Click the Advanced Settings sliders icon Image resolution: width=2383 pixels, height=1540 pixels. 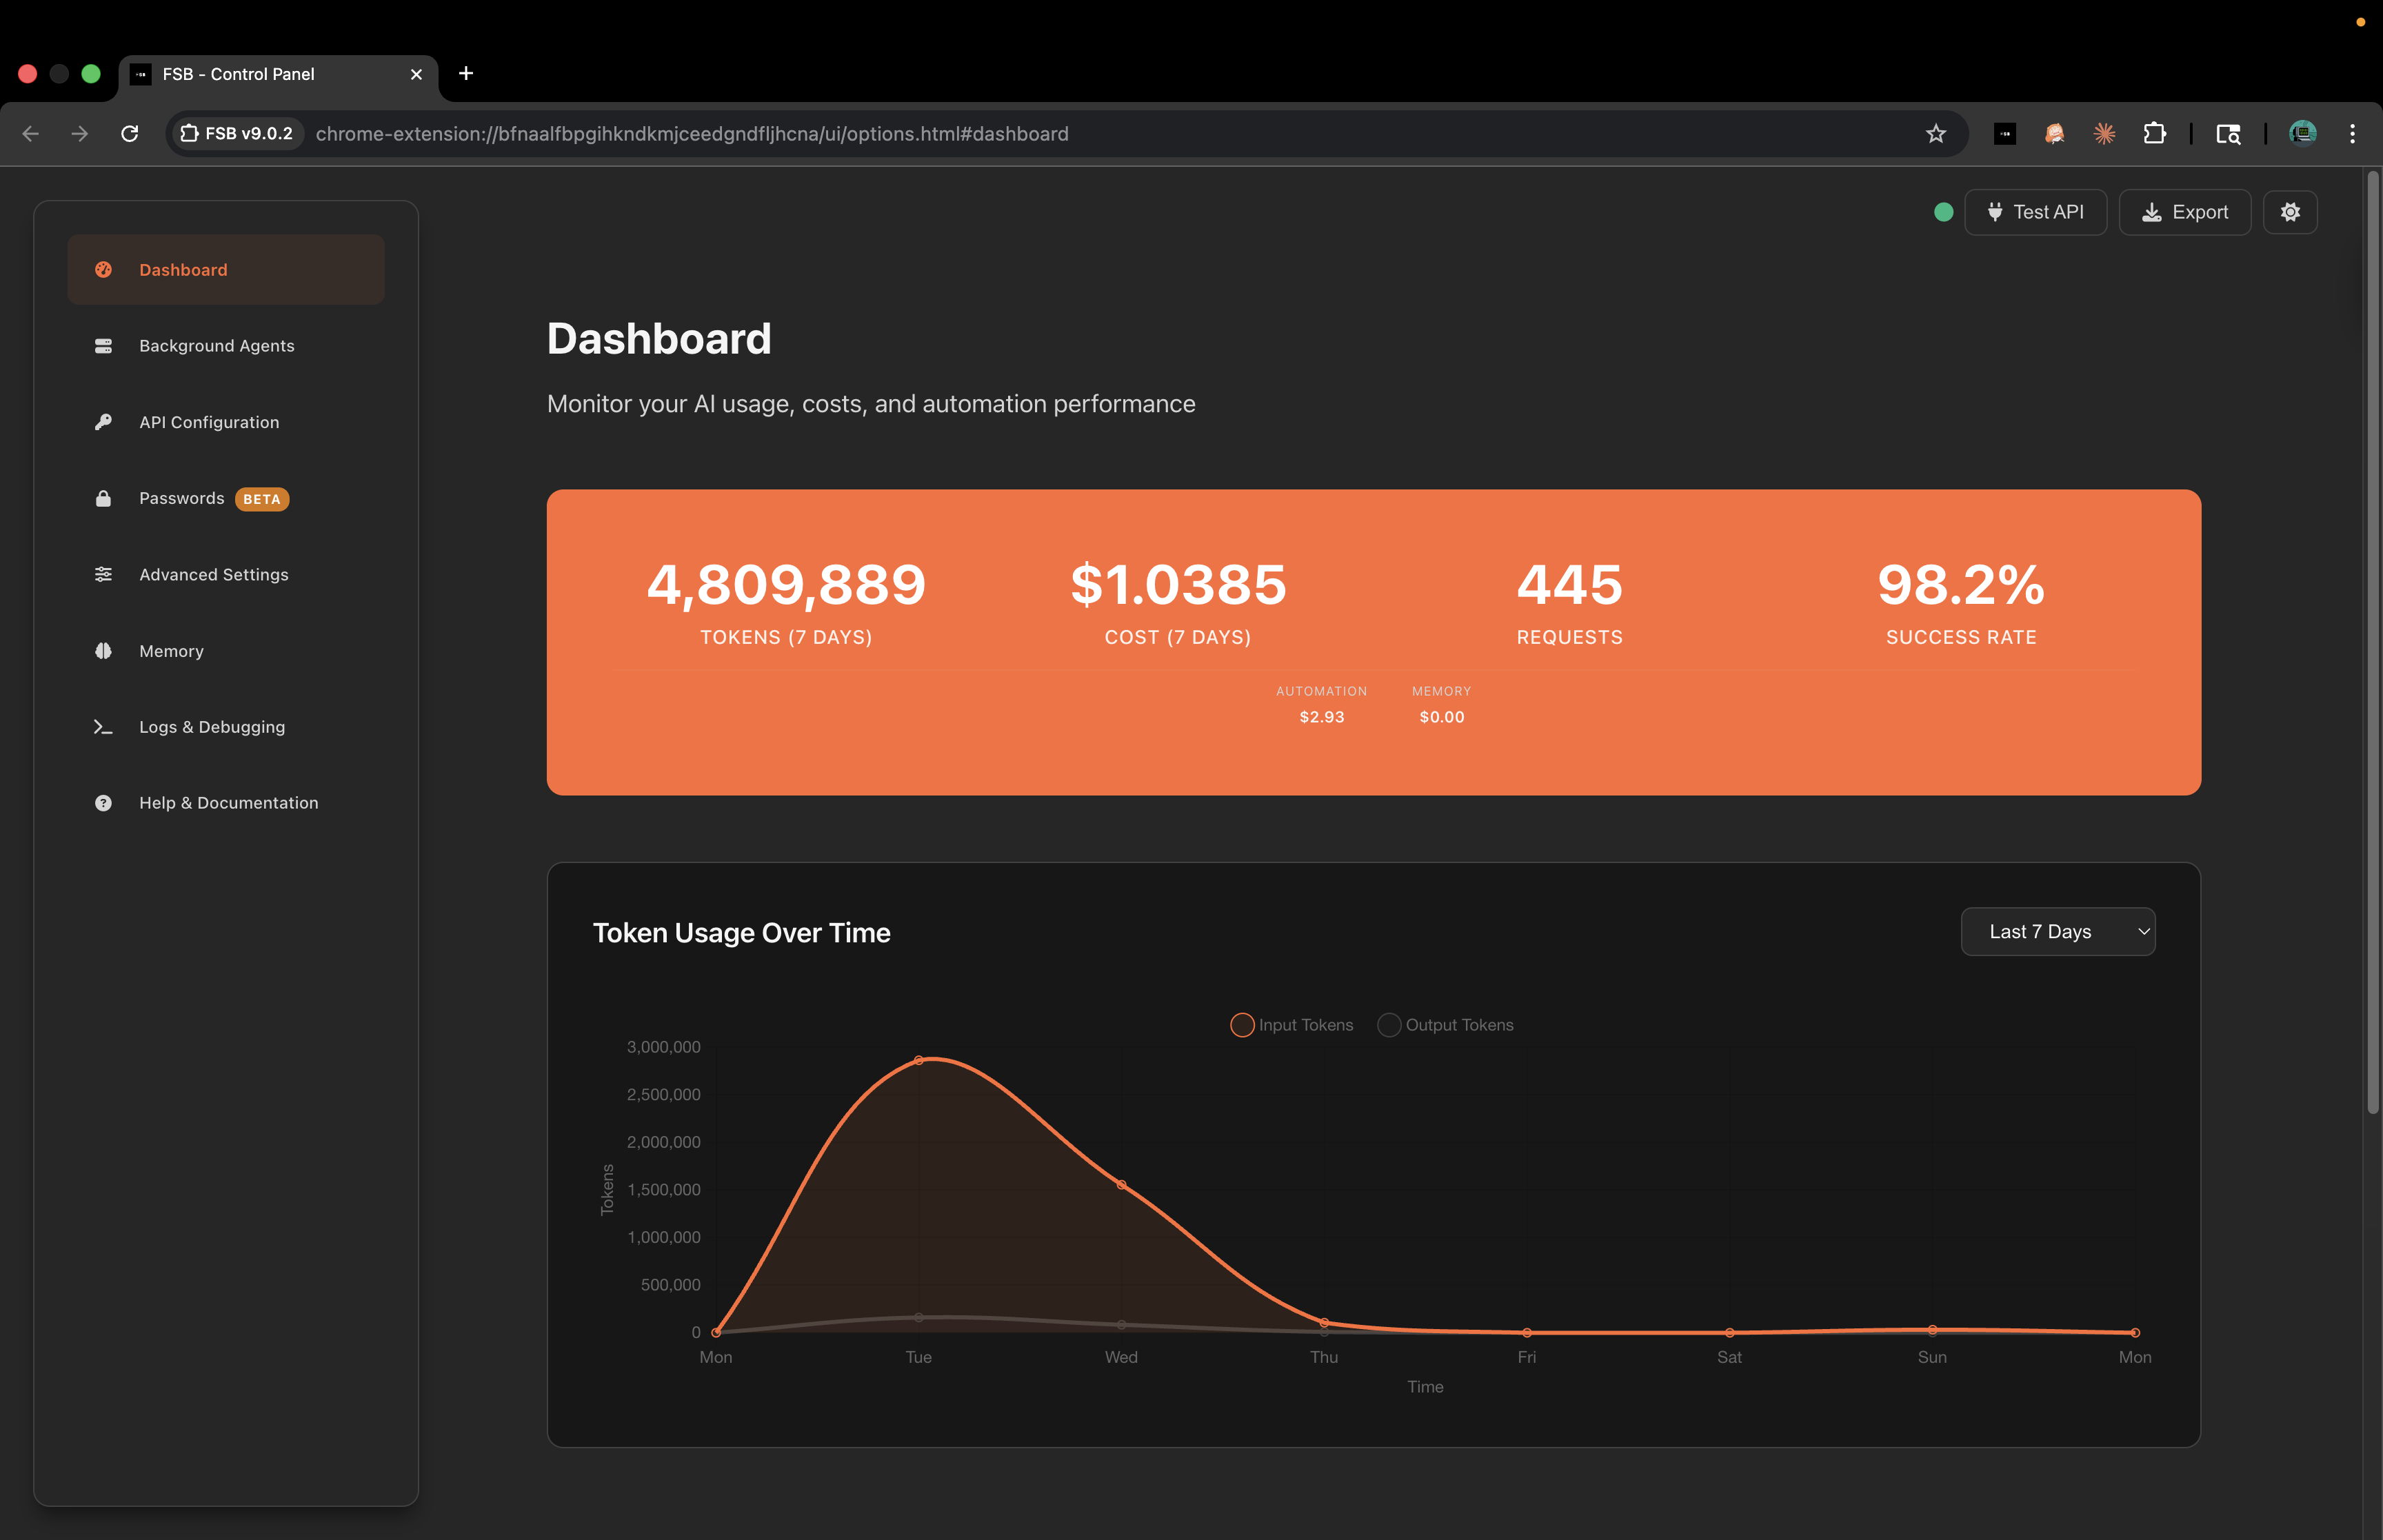(103, 575)
